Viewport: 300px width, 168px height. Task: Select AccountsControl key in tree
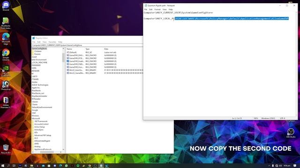pyautogui.click(x=41, y=124)
